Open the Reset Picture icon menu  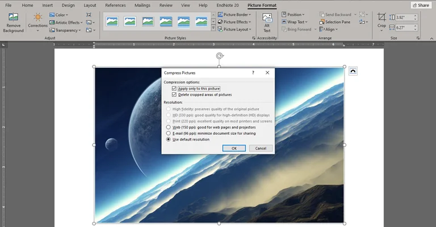[x=90, y=30]
